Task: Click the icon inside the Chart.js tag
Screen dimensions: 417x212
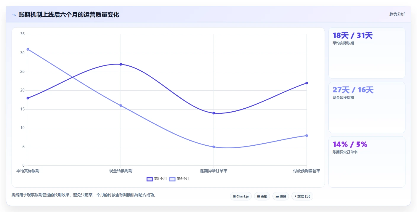Action: pos(234,196)
